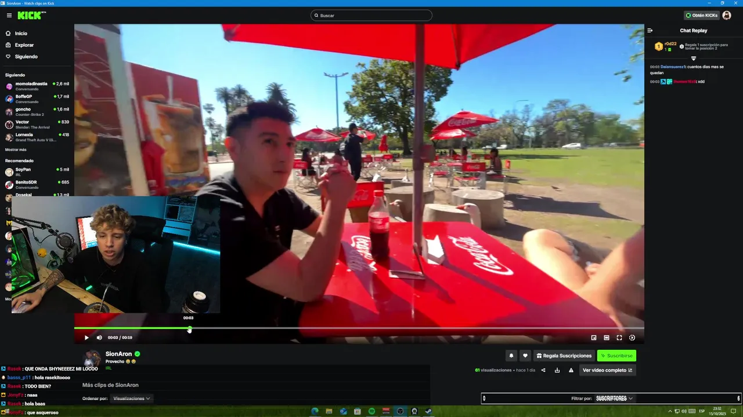This screenshot has height=417, width=743.
Task: Expand the leaderboard arrow in chat
Action: [693, 58]
